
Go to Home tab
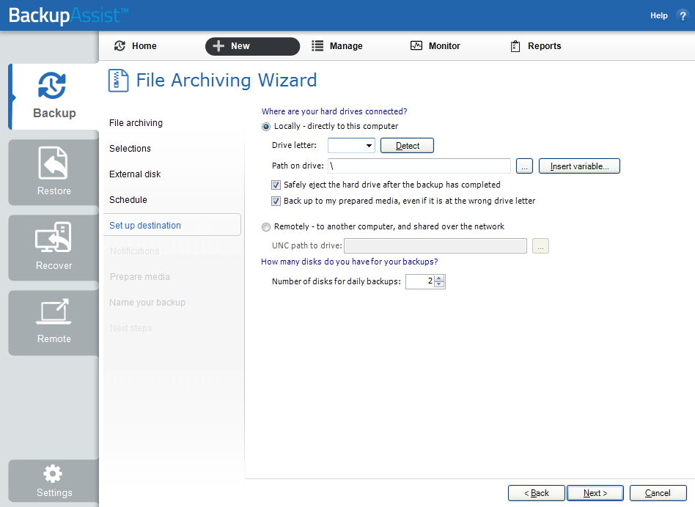coord(135,46)
